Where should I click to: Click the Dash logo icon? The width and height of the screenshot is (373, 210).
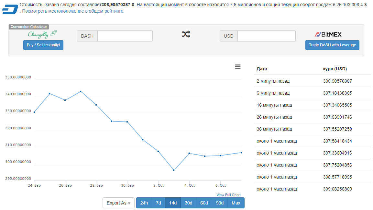pos(10,9)
